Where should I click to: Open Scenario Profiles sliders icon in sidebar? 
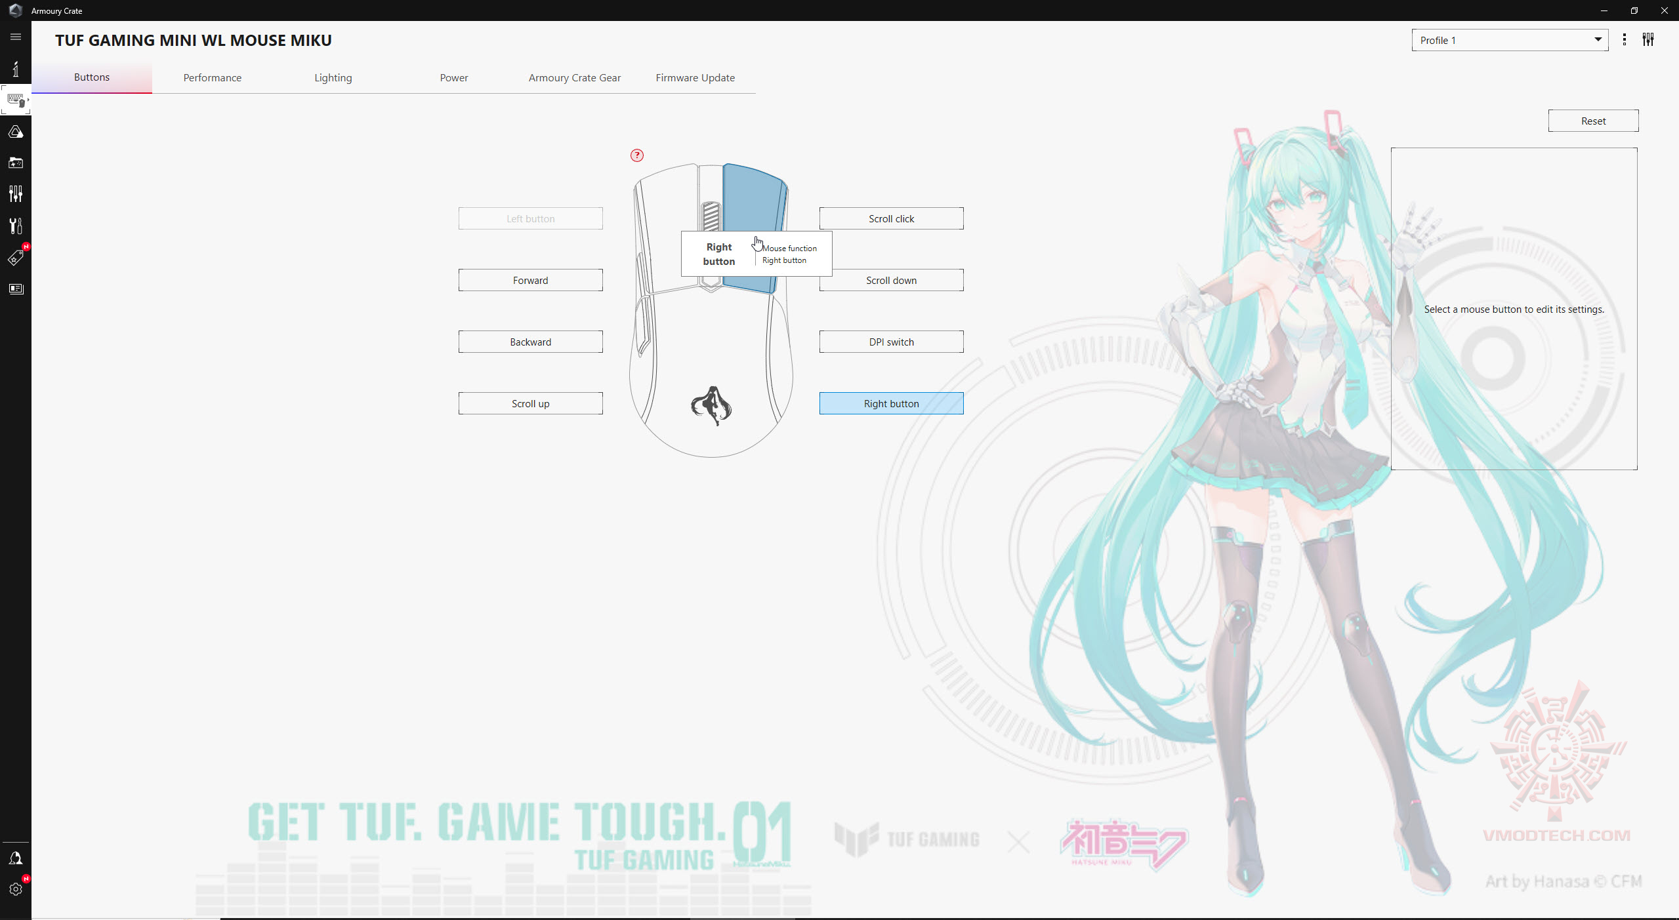pos(16,193)
